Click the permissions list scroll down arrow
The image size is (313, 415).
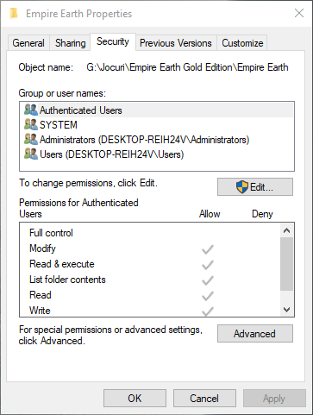click(x=286, y=310)
